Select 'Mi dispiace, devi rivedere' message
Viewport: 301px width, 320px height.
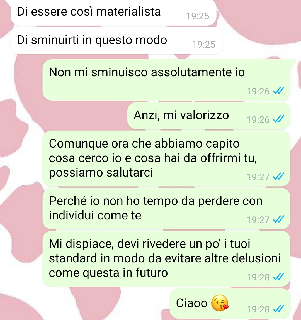(166, 259)
